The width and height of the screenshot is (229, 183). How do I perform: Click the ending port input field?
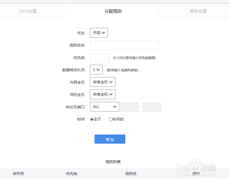point(152,107)
